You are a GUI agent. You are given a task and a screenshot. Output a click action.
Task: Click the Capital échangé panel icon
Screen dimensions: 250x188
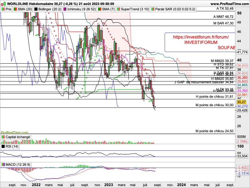[3, 137]
